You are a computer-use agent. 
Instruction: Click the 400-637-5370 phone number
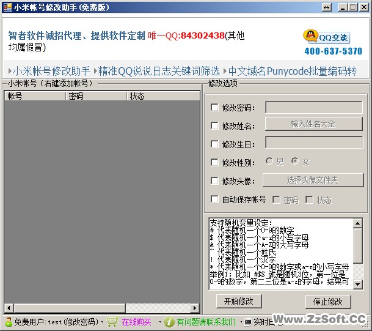pyautogui.click(x=334, y=51)
